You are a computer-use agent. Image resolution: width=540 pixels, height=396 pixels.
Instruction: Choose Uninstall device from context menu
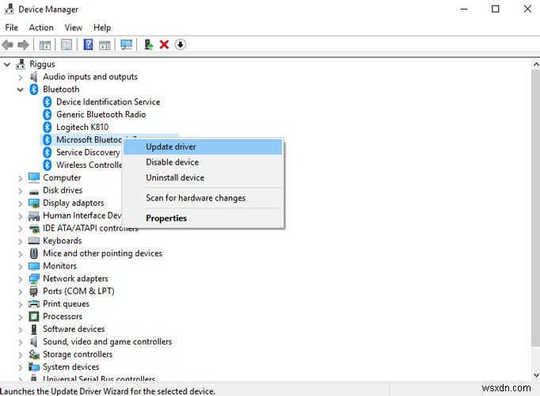click(203, 177)
